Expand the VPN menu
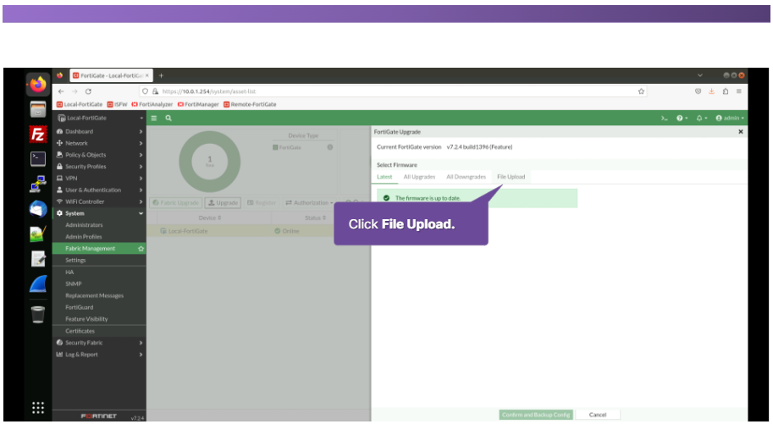 point(99,179)
